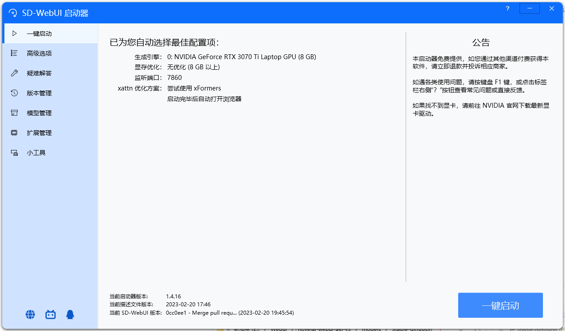565x331 pixels.
Task: Close the SD-WebUI launcher window
Action: (551, 8)
